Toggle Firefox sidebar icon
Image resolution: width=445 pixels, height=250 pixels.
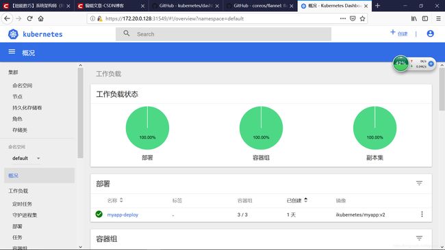425,18
